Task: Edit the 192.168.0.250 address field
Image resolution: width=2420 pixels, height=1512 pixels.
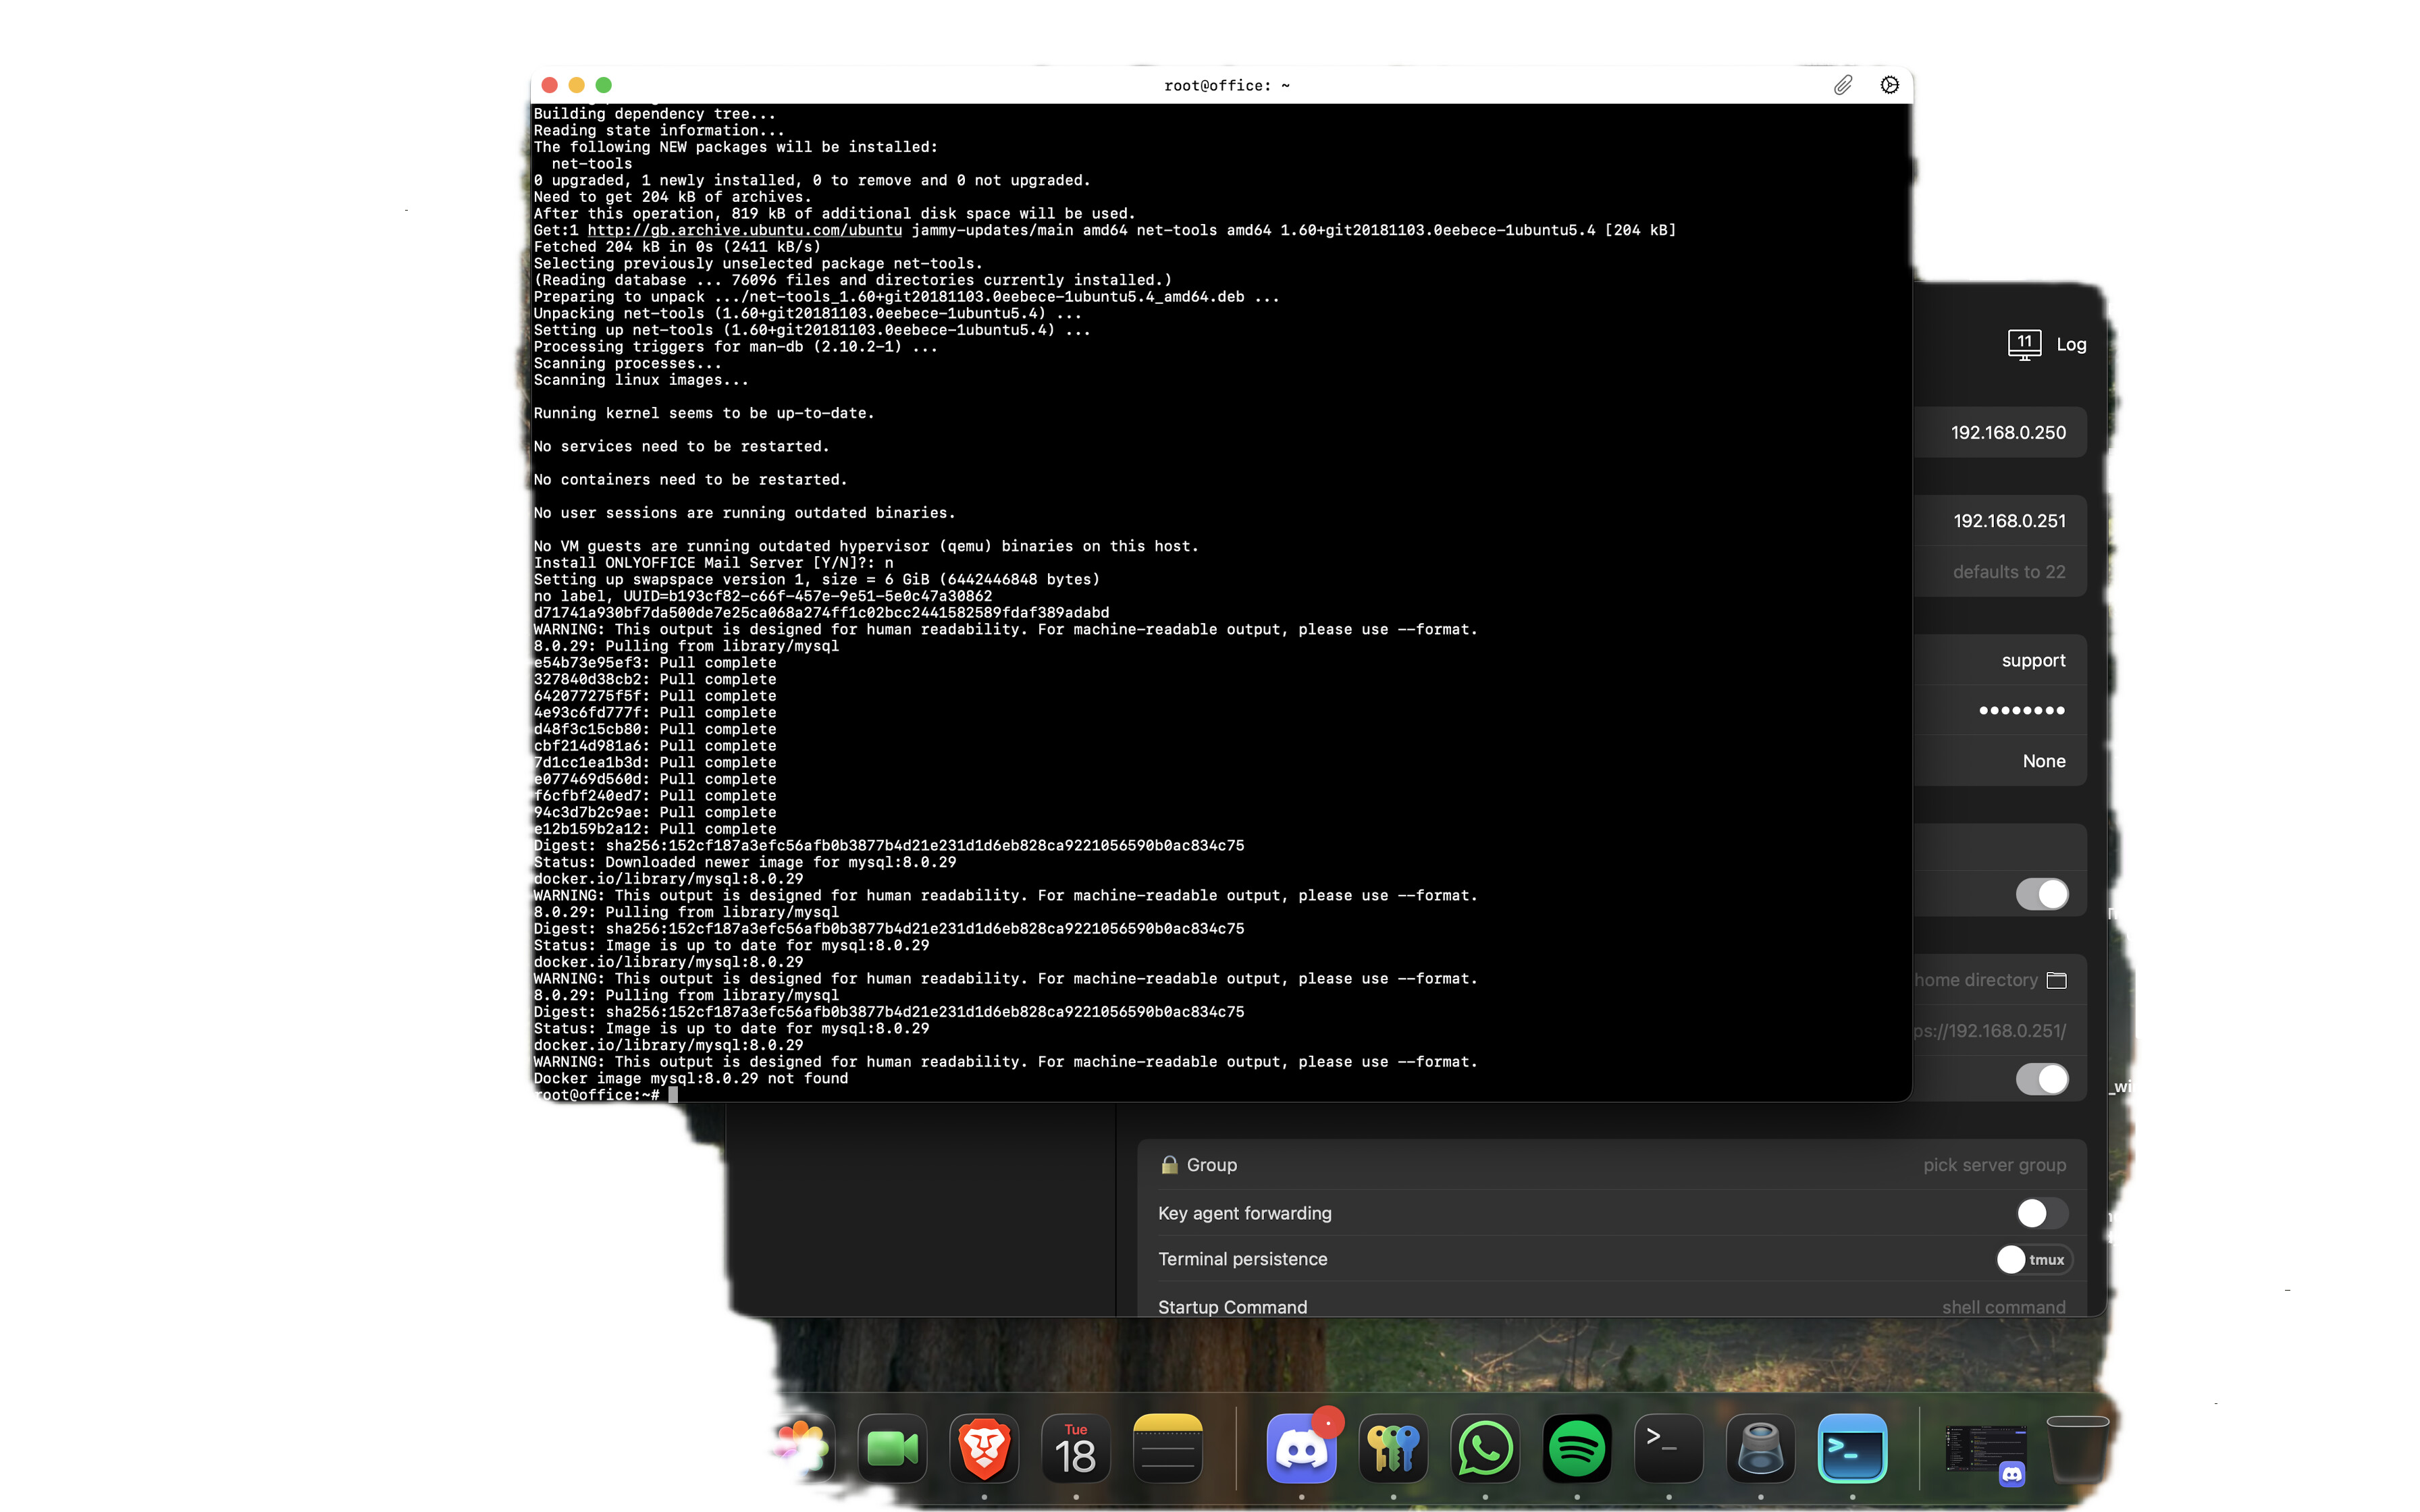Action: pyautogui.click(x=2007, y=432)
